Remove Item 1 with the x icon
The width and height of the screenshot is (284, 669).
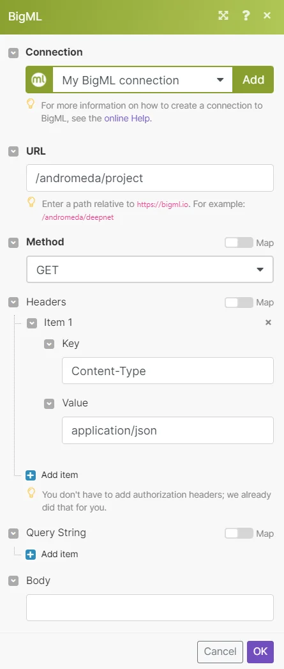tap(268, 323)
